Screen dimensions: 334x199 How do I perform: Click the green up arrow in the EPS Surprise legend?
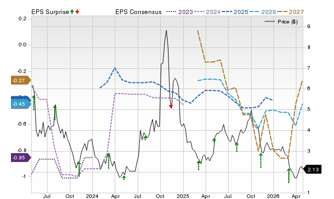pyautogui.click(x=72, y=12)
